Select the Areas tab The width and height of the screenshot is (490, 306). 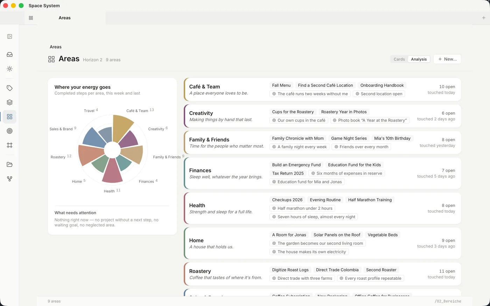65,18
